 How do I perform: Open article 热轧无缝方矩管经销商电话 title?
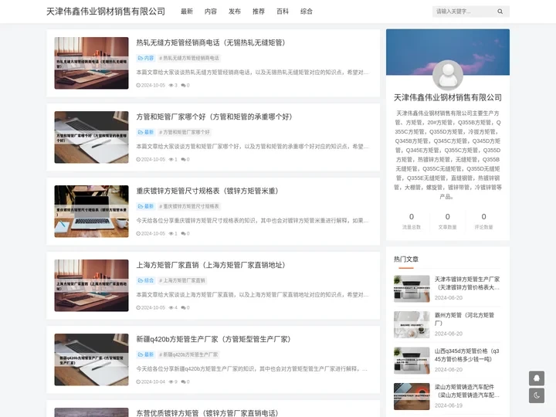(211, 42)
